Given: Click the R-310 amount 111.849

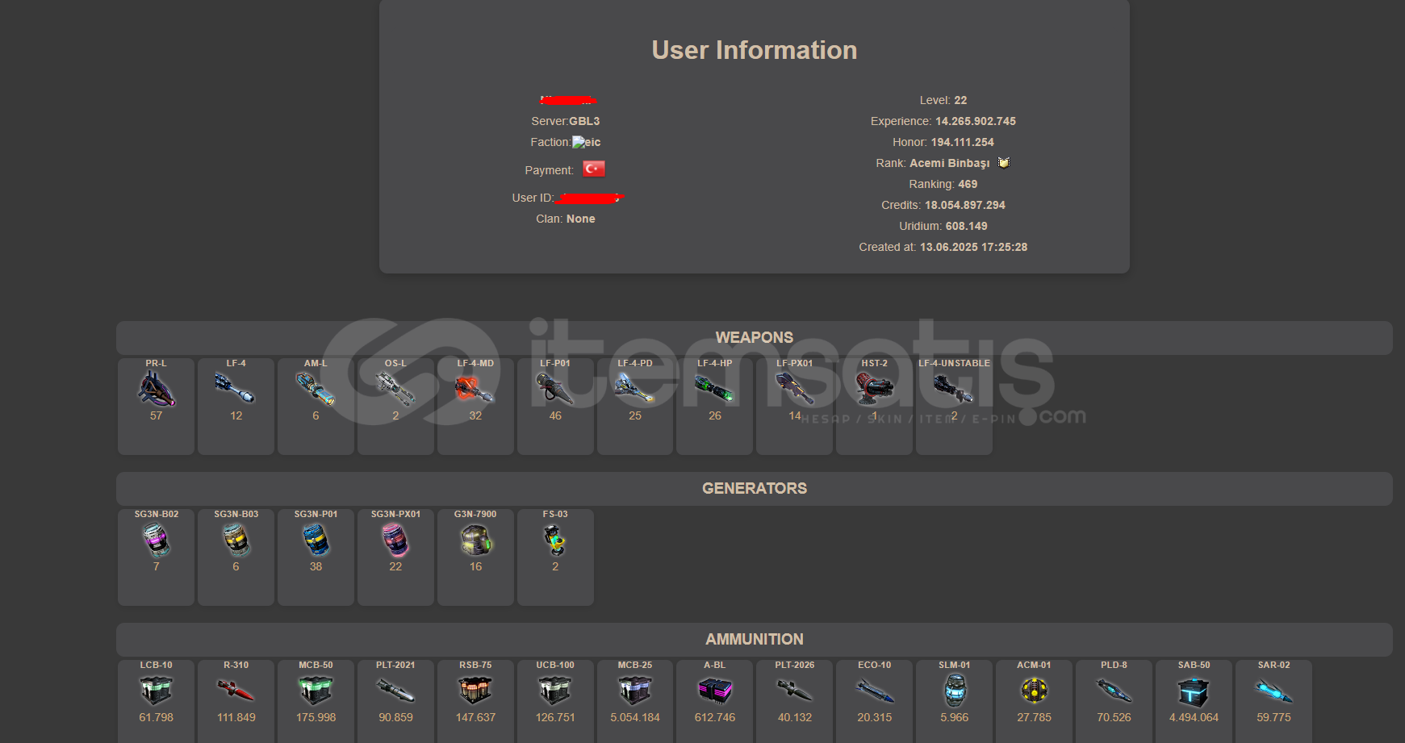Looking at the screenshot, I should pos(236,717).
